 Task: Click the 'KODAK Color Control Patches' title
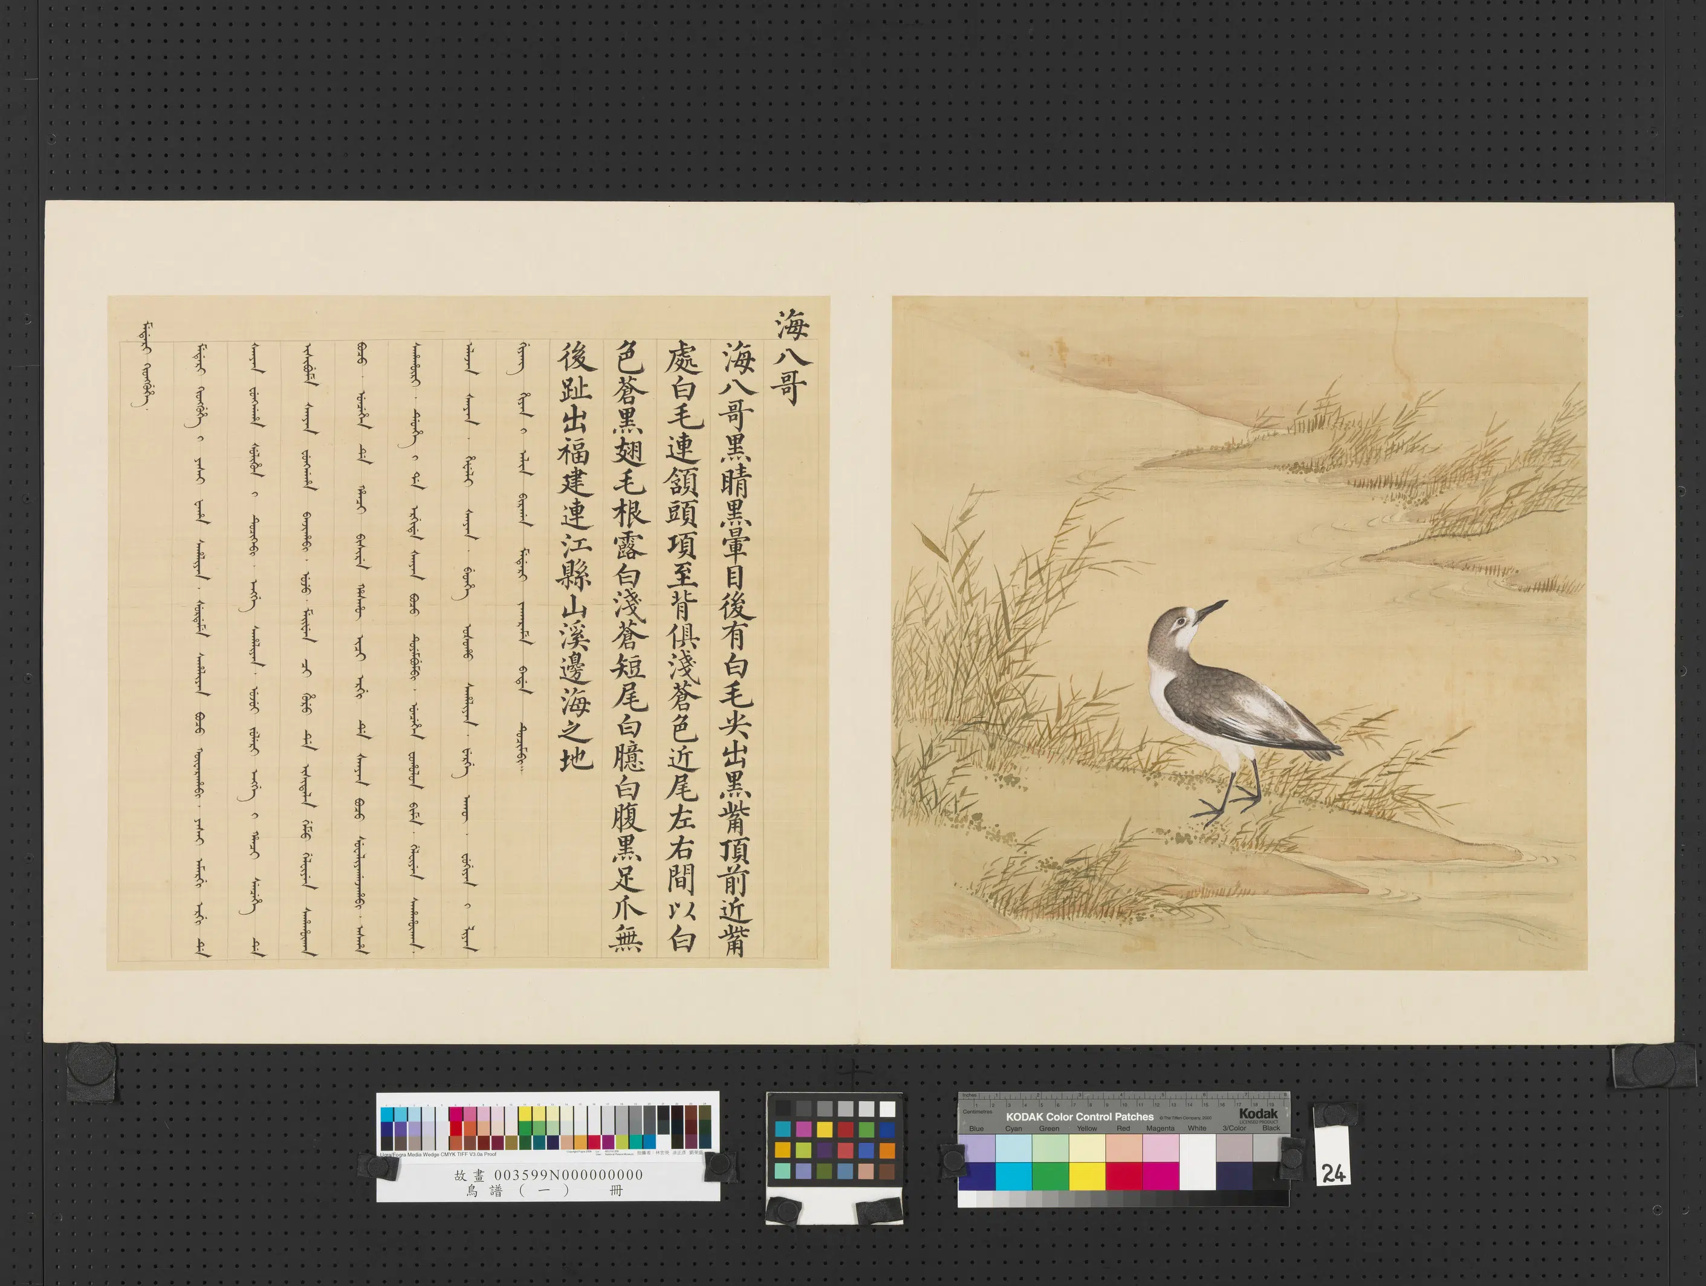coord(1080,1117)
